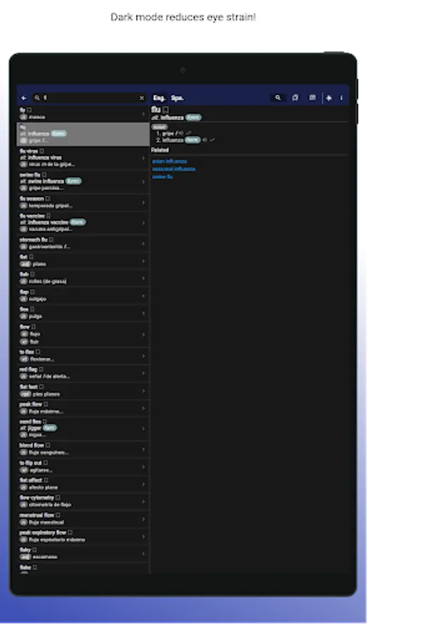The width and height of the screenshot is (434, 638).
Task: Expand the 'sand flea' row chevron
Action: (143, 428)
